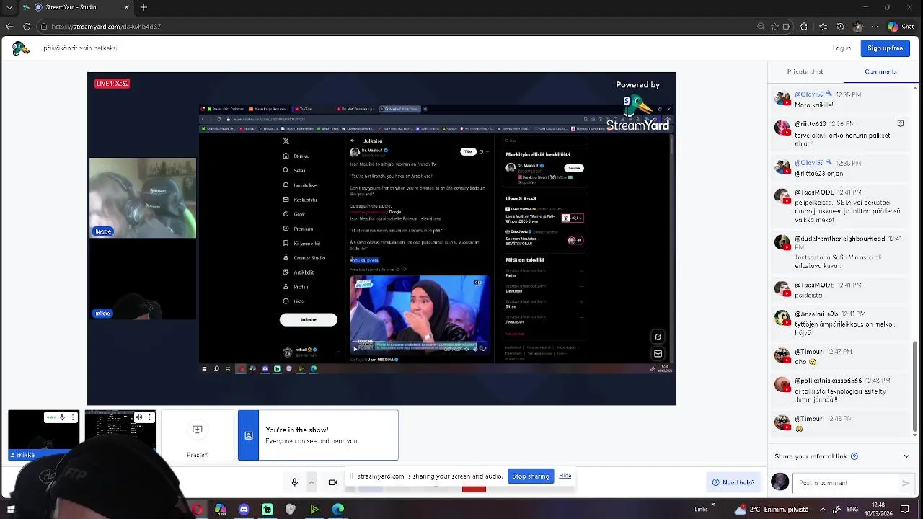Open the weather widget in taskbar
923x519 pixels.
point(772,510)
